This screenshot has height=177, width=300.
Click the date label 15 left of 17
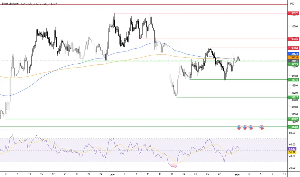coord(42,174)
